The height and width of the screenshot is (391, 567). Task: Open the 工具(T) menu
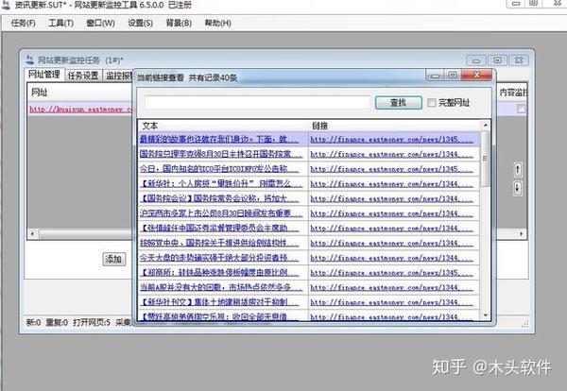click(x=60, y=23)
